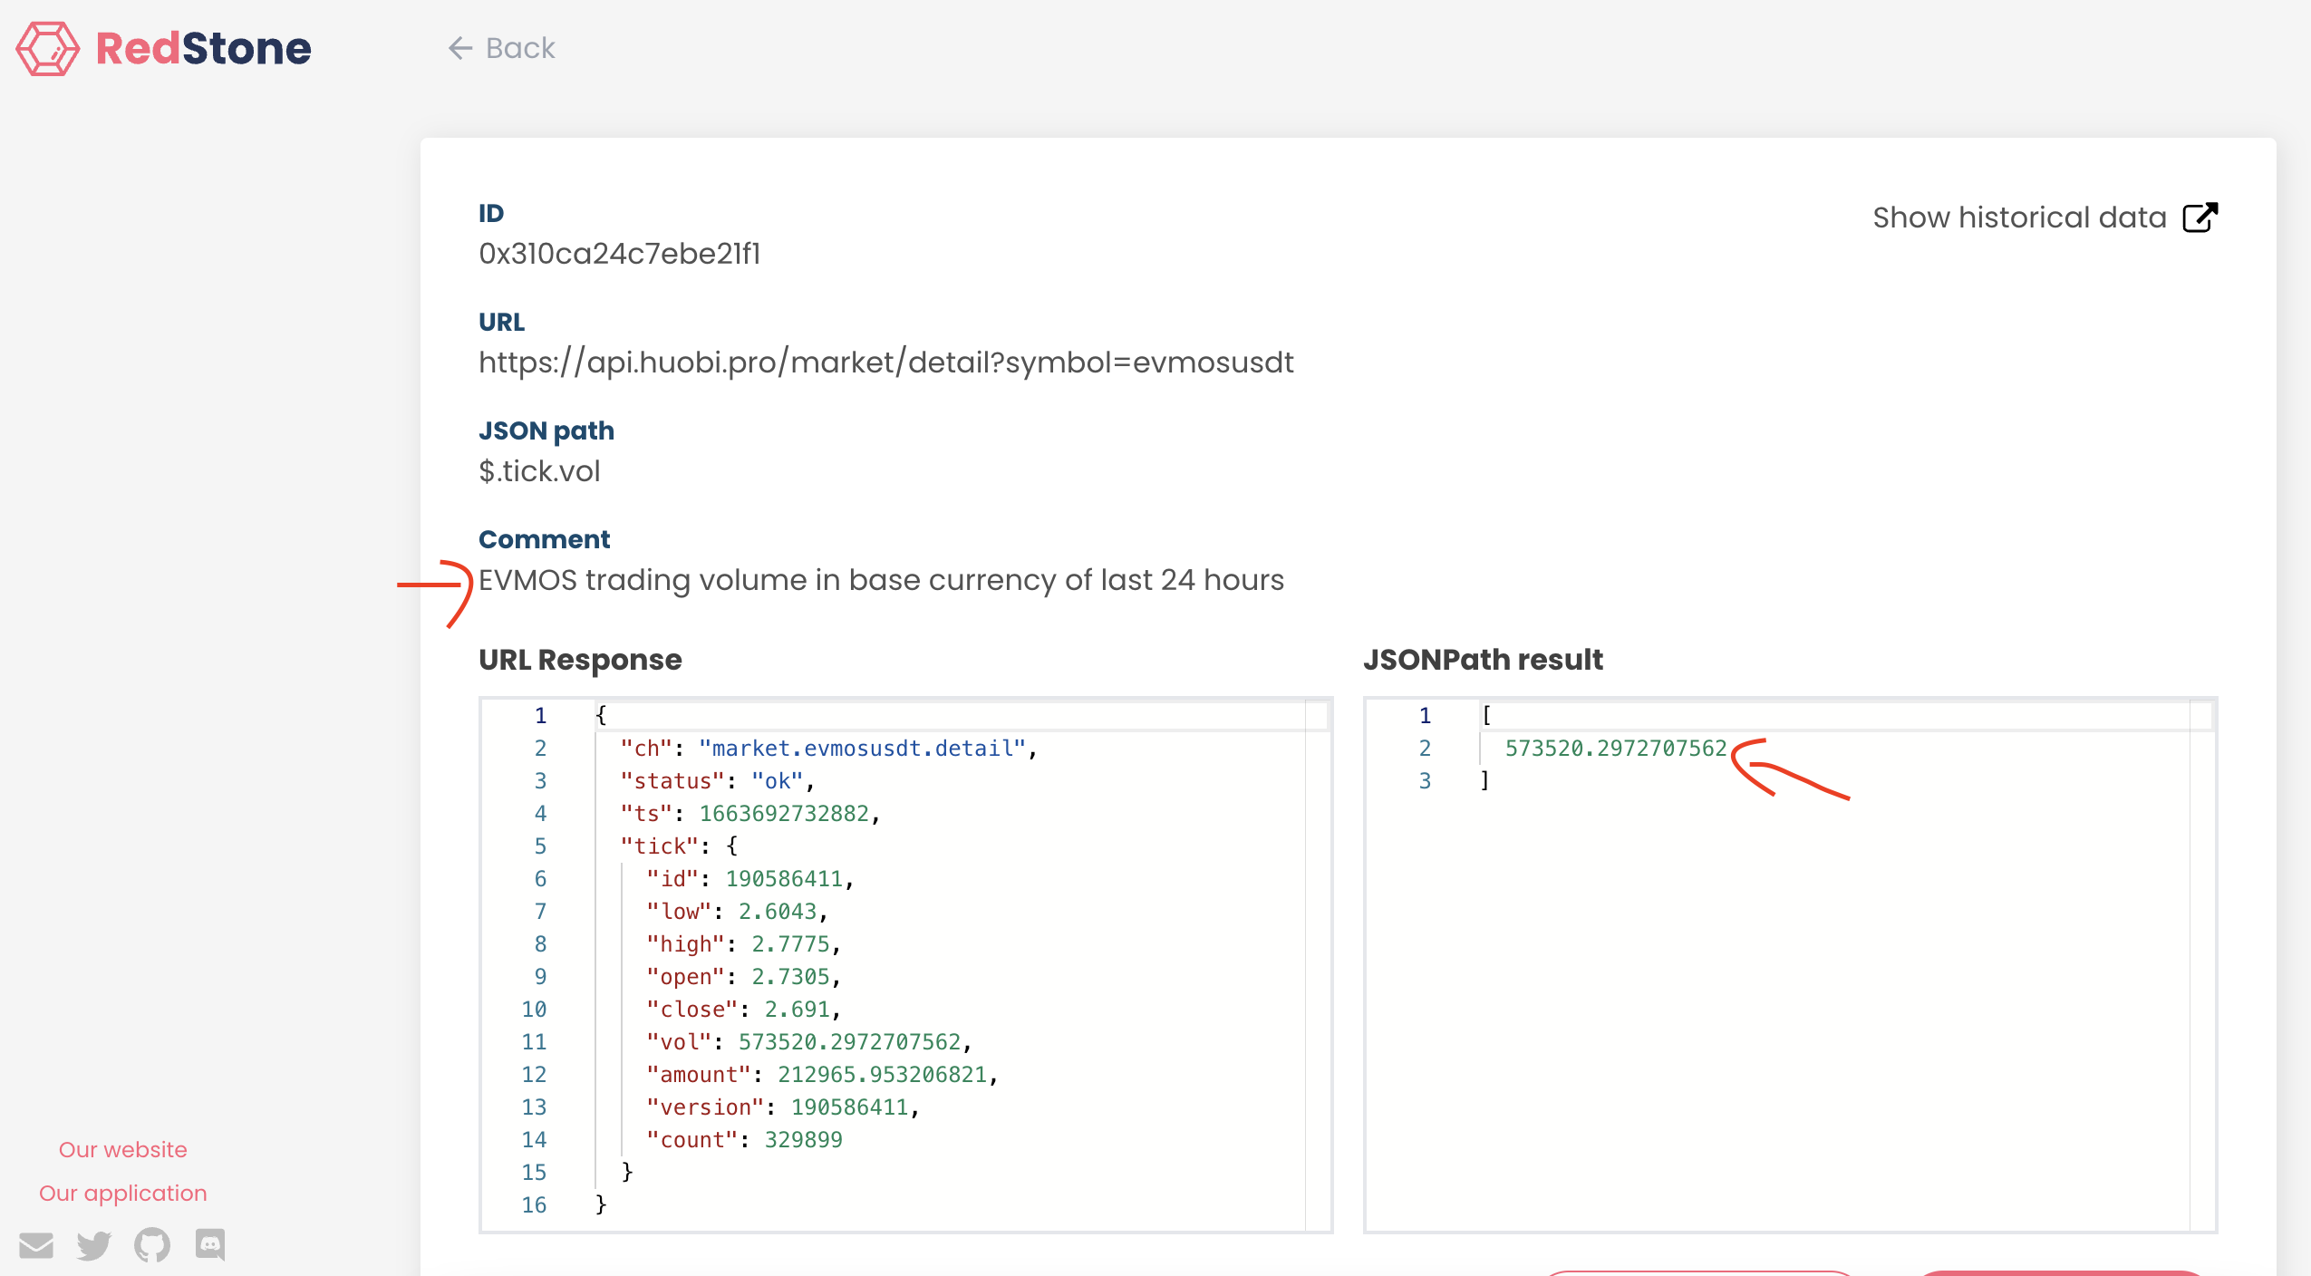Open the Discord icon in sidebar
The height and width of the screenshot is (1276, 2311).
(210, 1244)
